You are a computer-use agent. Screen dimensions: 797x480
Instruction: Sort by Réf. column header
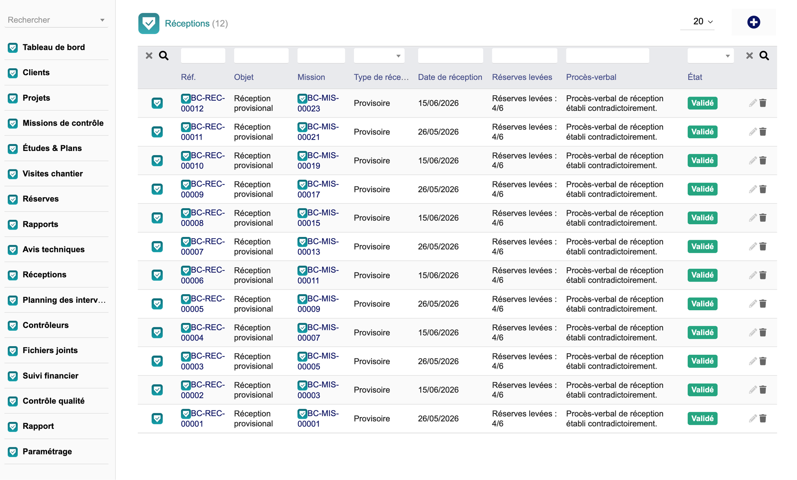click(x=188, y=77)
